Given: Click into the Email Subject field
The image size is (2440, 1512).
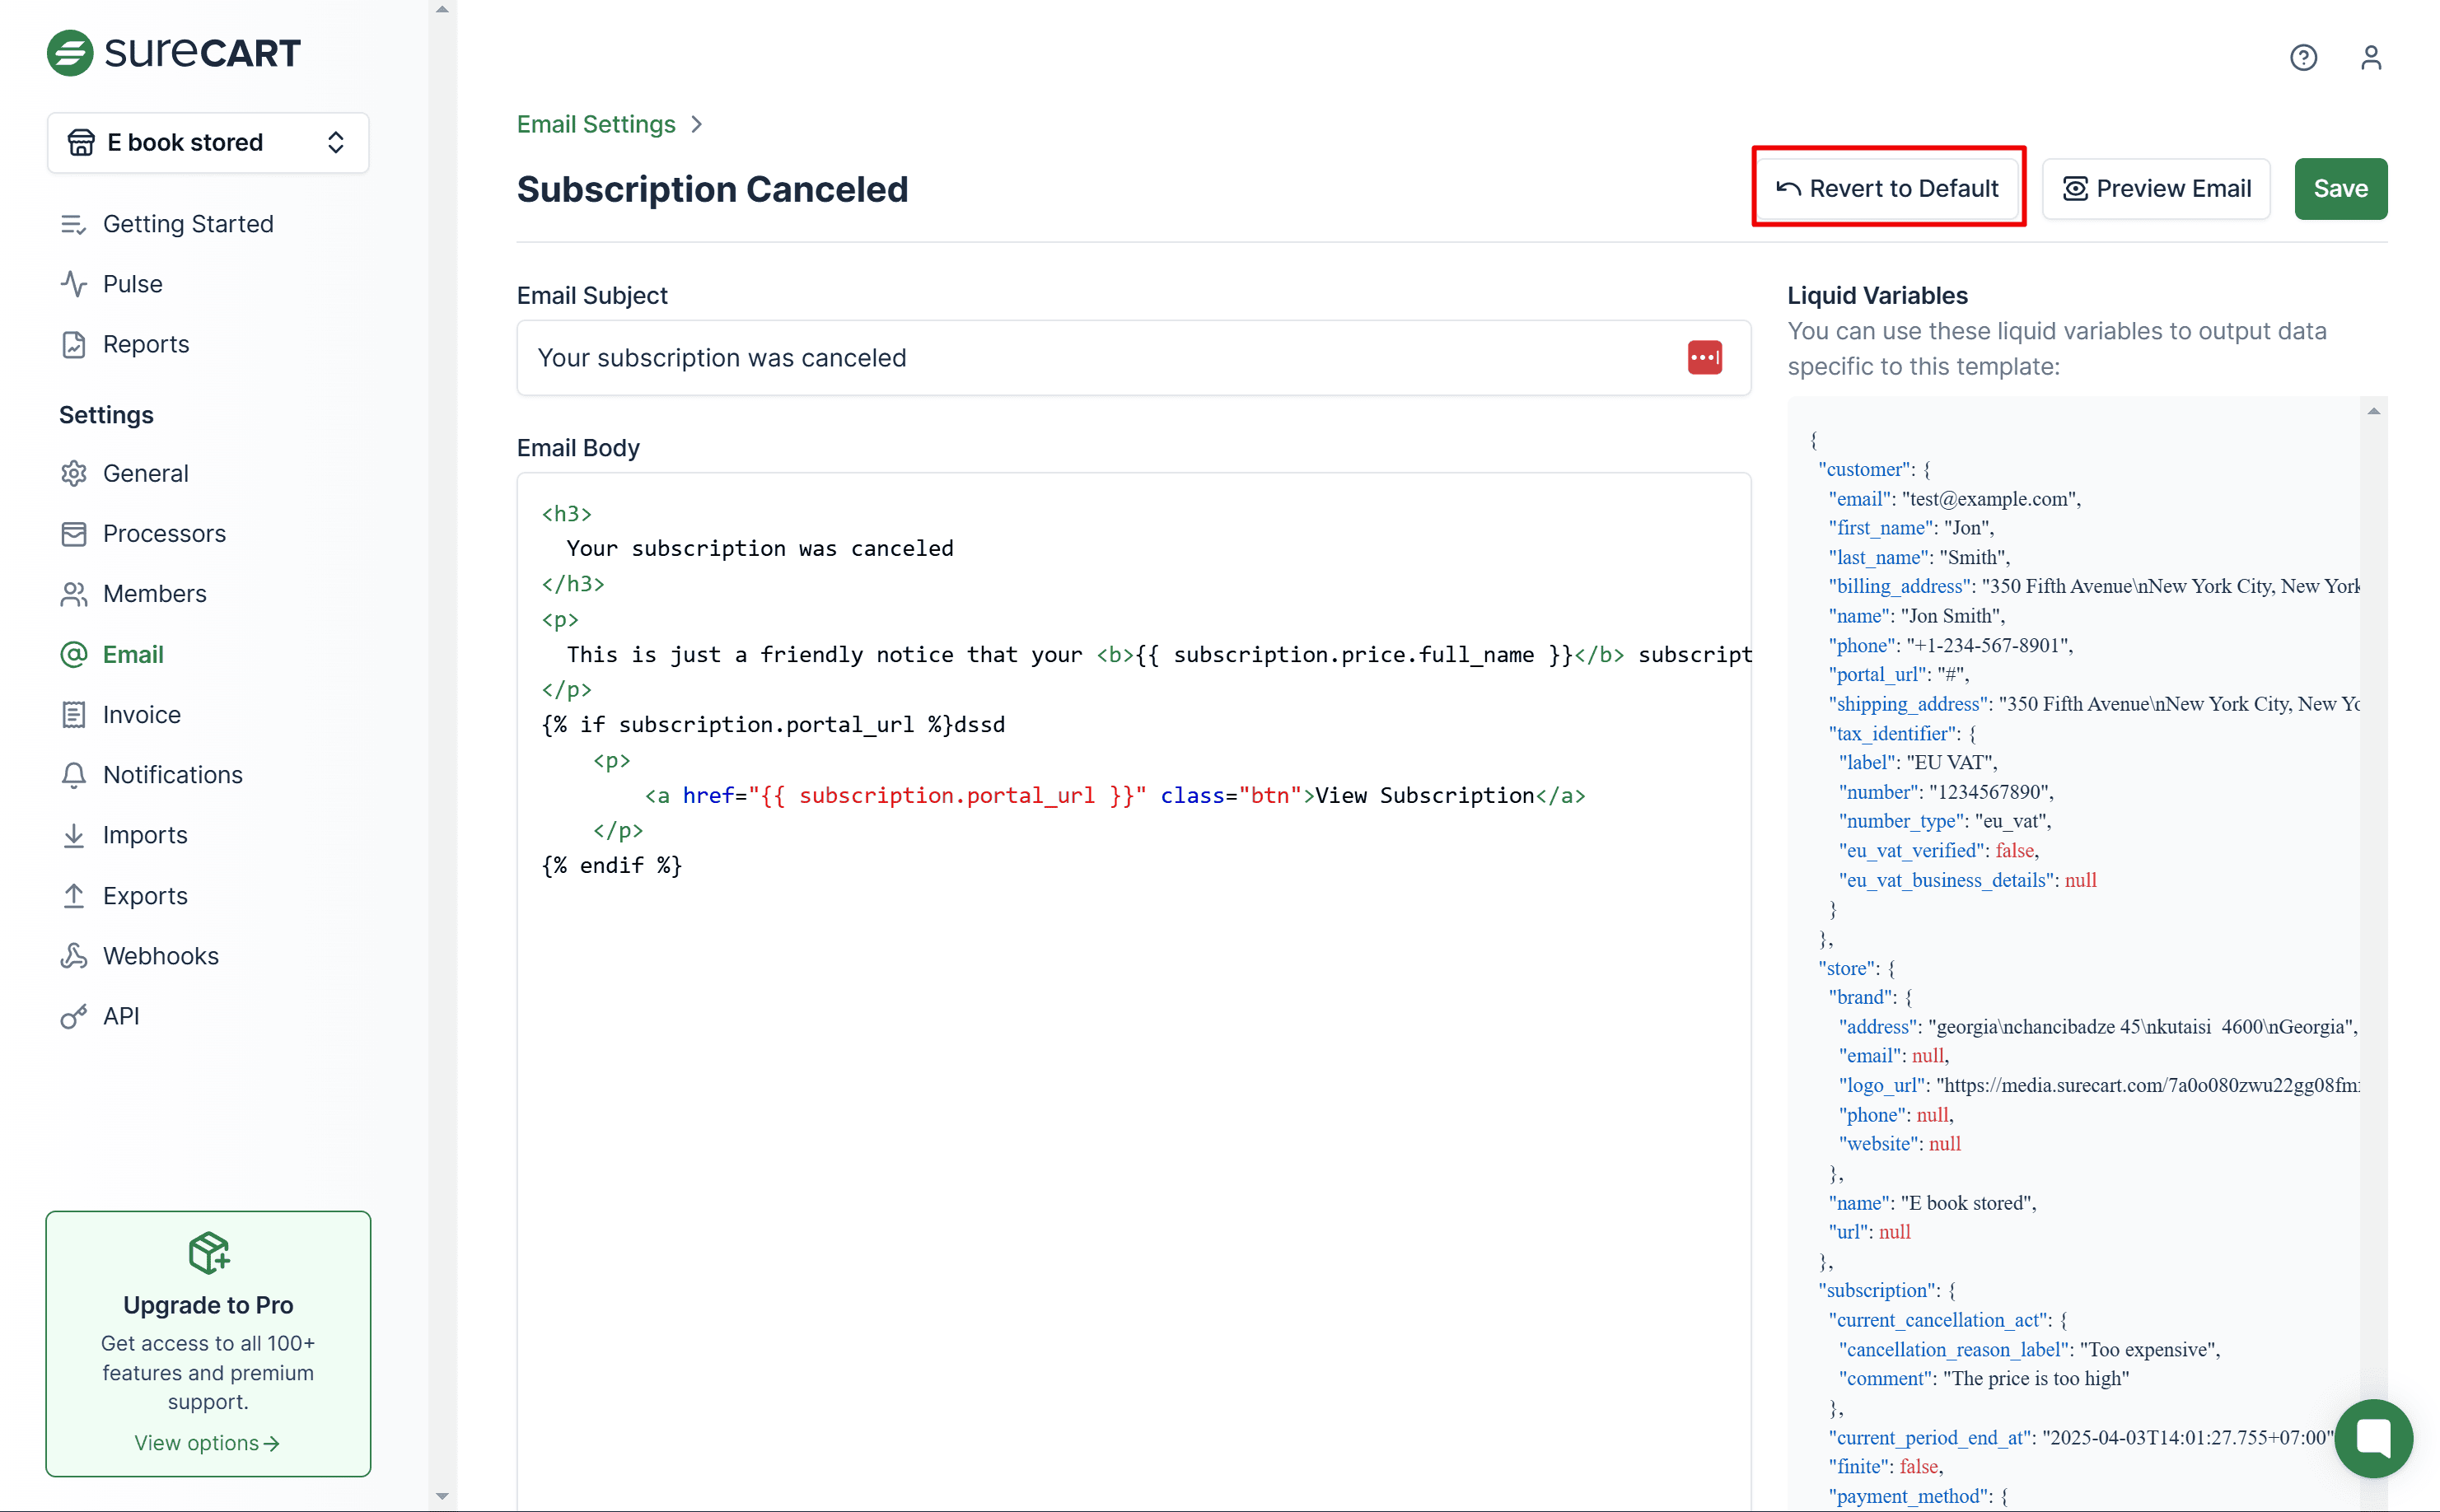Looking at the screenshot, I should click(1100, 358).
